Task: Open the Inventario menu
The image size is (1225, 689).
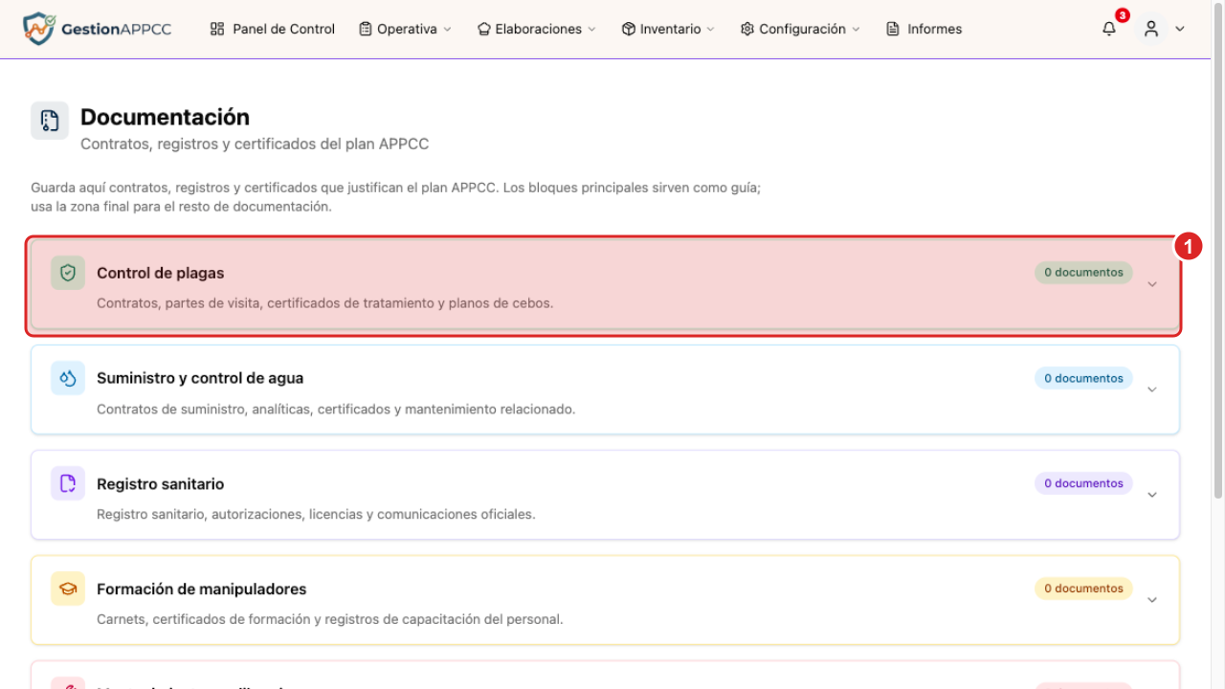Action: (x=668, y=29)
